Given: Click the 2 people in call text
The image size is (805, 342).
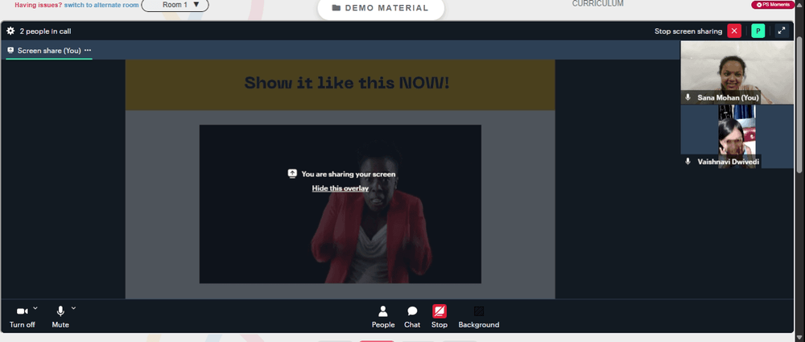Looking at the screenshot, I should click(x=45, y=31).
